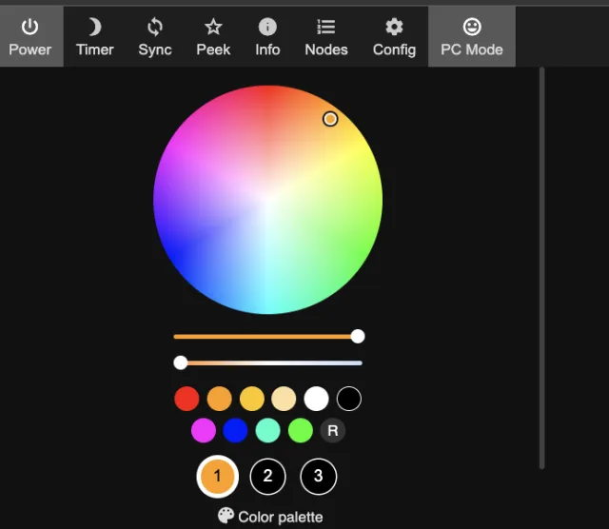
Task: Pick the aqua quick color swatch
Action: [x=268, y=430]
